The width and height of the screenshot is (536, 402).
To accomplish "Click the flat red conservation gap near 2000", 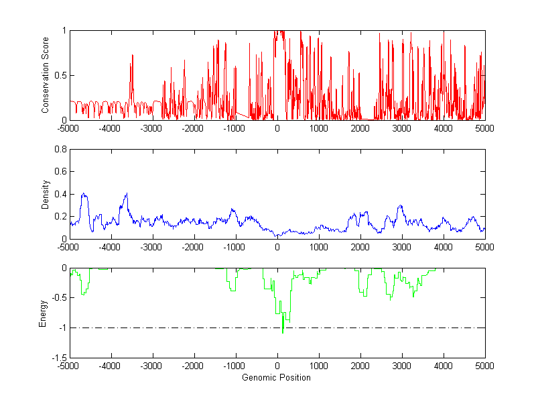I will click(364, 119).
